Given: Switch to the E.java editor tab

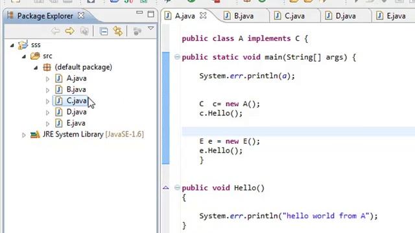Looking at the screenshot, I should click(x=396, y=16).
